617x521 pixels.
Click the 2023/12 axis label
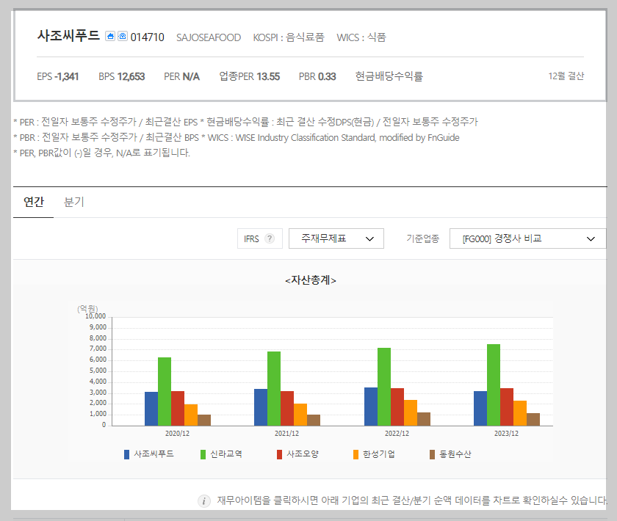click(x=506, y=434)
